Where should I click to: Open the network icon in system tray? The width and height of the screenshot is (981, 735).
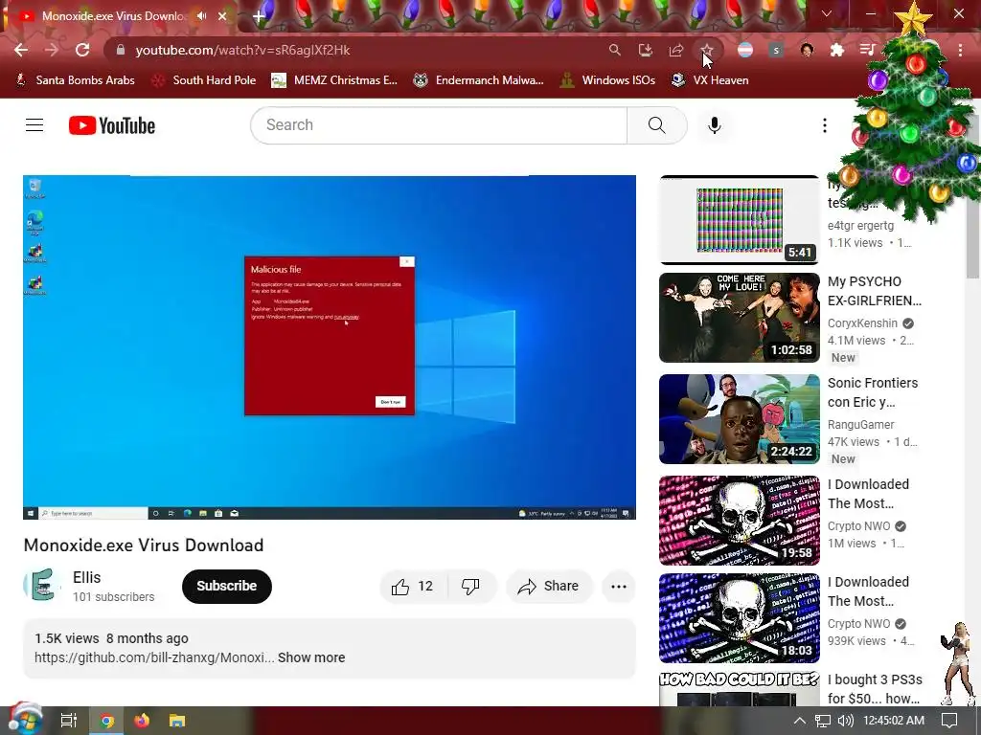click(x=823, y=721)
